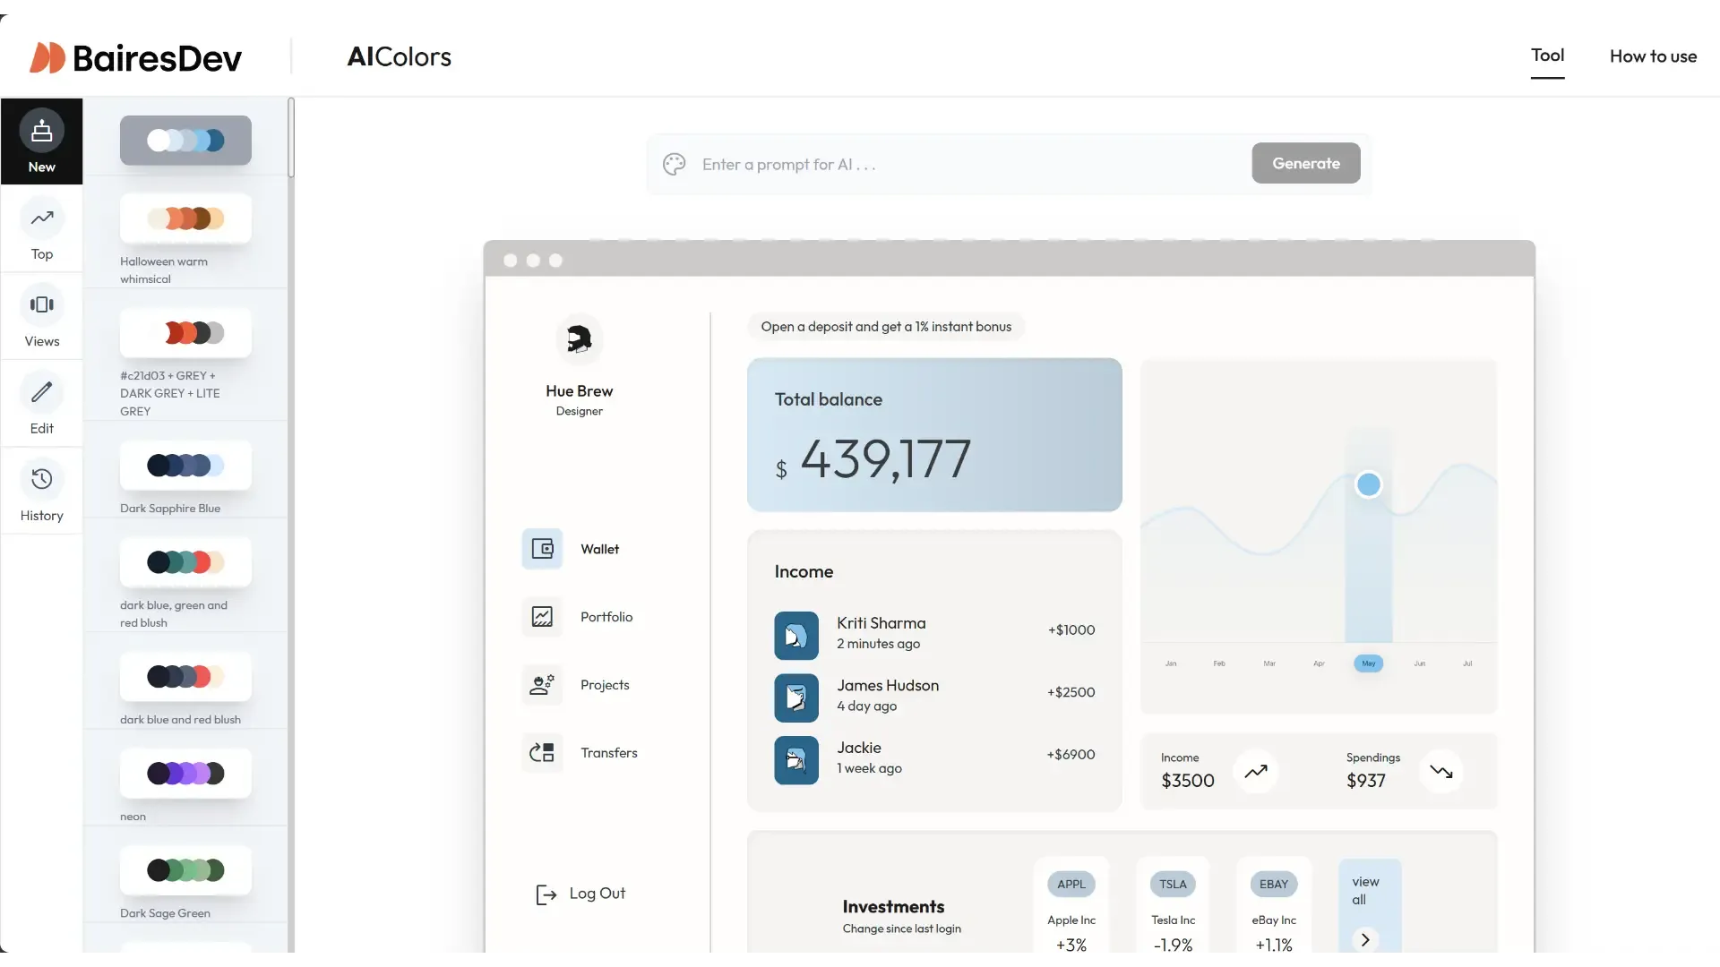Click the APPL stock badge

coord(1071,884)
